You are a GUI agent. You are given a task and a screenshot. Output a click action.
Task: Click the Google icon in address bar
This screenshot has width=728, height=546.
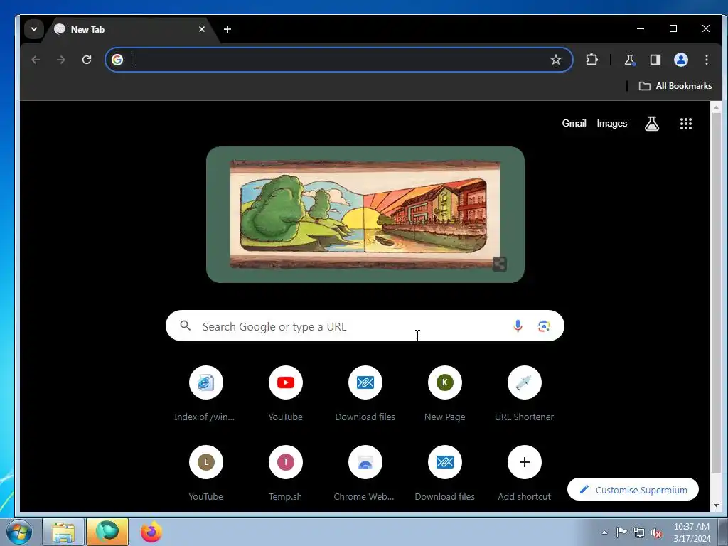(117, 60)
